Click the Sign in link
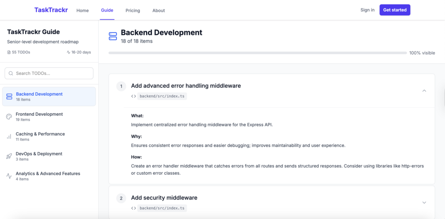This screenshot has height=219, width=445. 368,10
